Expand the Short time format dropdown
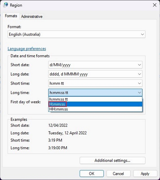Image resolution: width=160 pixels, height=180 pixels. click(95, 83)
